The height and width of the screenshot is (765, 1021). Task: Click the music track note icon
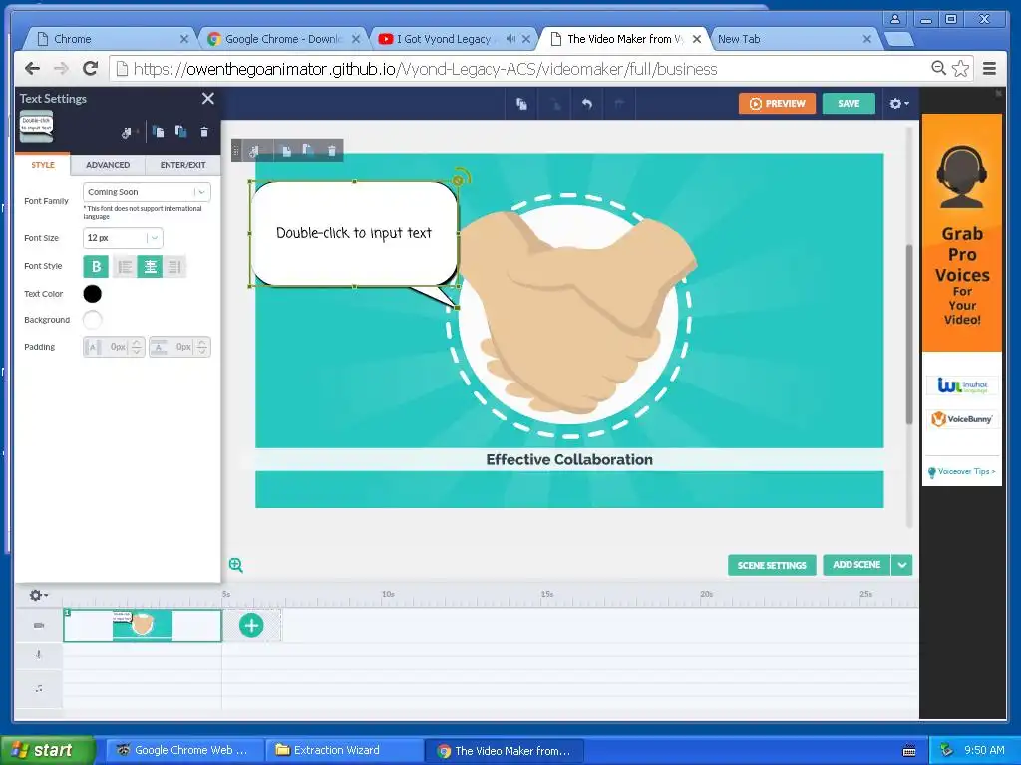point(39,688)
